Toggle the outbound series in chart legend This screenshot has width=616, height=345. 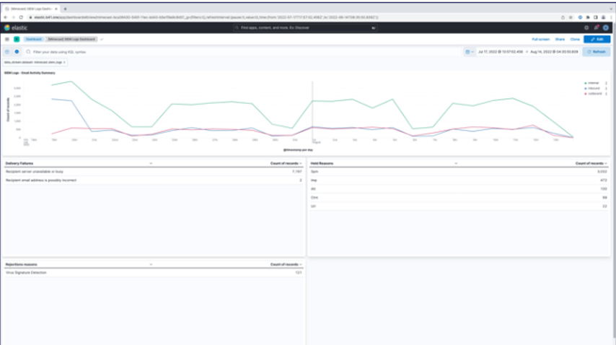[x=593, y=93]
